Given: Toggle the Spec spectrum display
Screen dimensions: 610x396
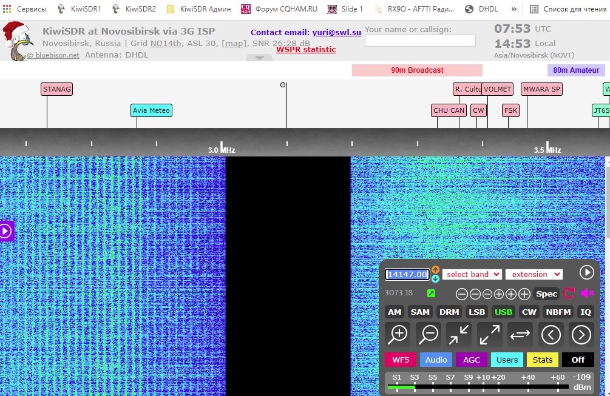Looking at the screenshot, I should [x=546, y=294].
